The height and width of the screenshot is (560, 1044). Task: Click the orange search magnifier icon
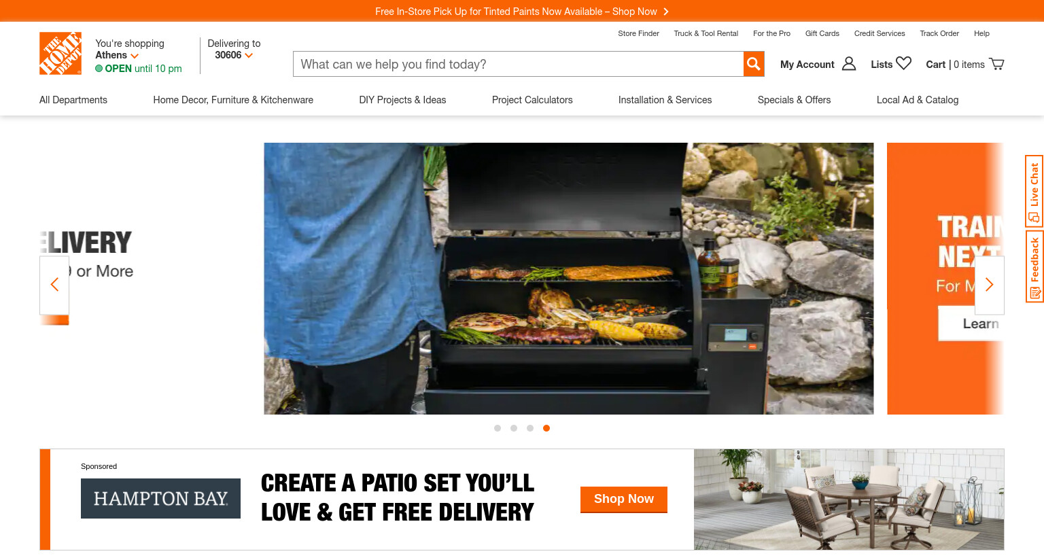754,64
